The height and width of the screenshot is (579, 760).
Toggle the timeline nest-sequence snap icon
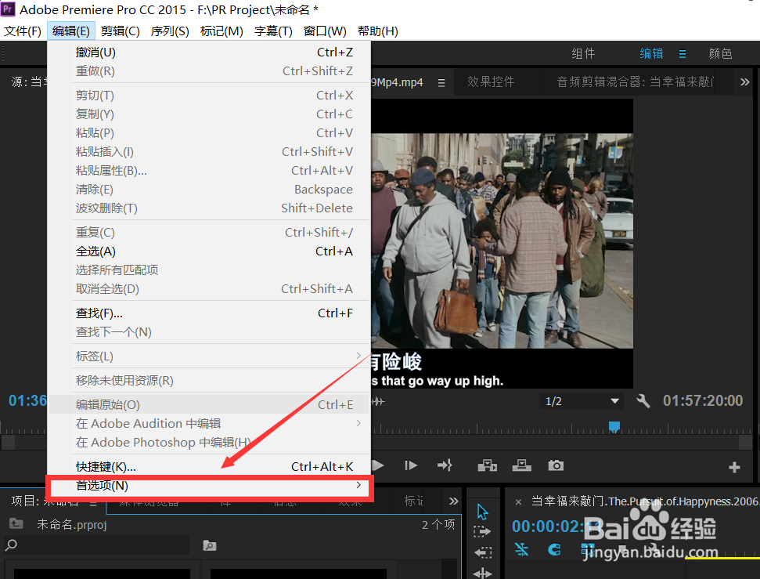point(521,549)
